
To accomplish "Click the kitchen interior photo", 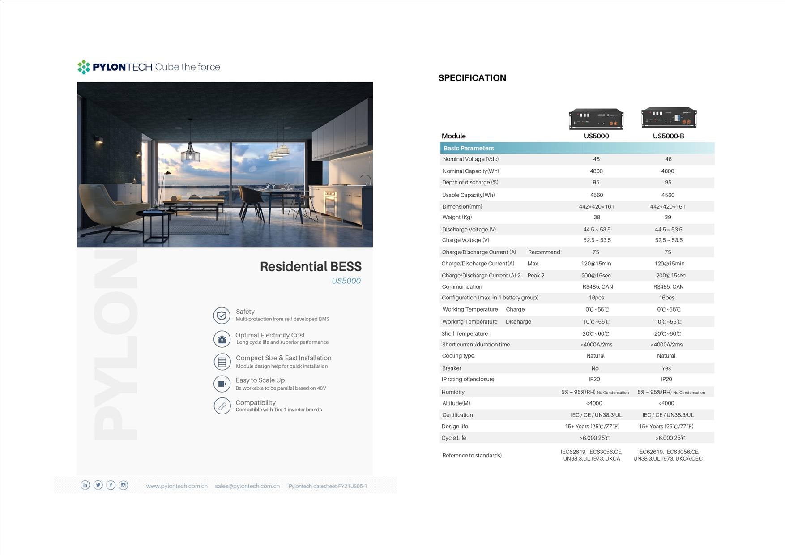I will point(225,164).
